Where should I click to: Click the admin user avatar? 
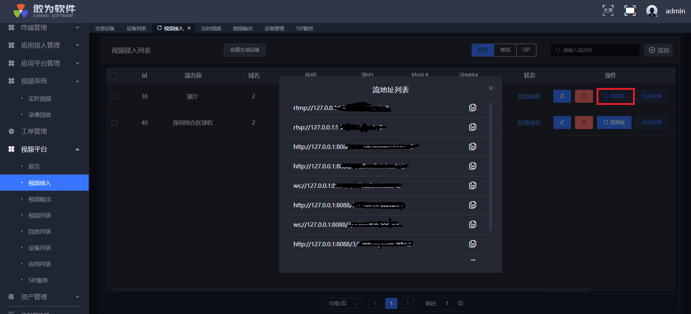651,11
